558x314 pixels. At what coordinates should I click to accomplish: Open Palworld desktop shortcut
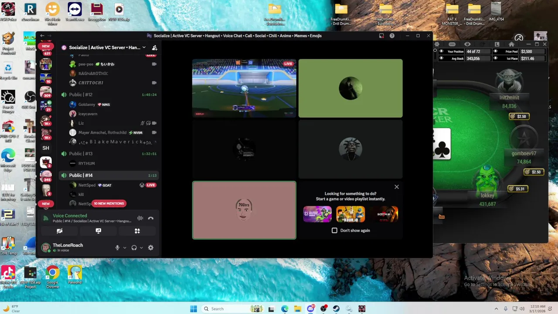(75, 276)
